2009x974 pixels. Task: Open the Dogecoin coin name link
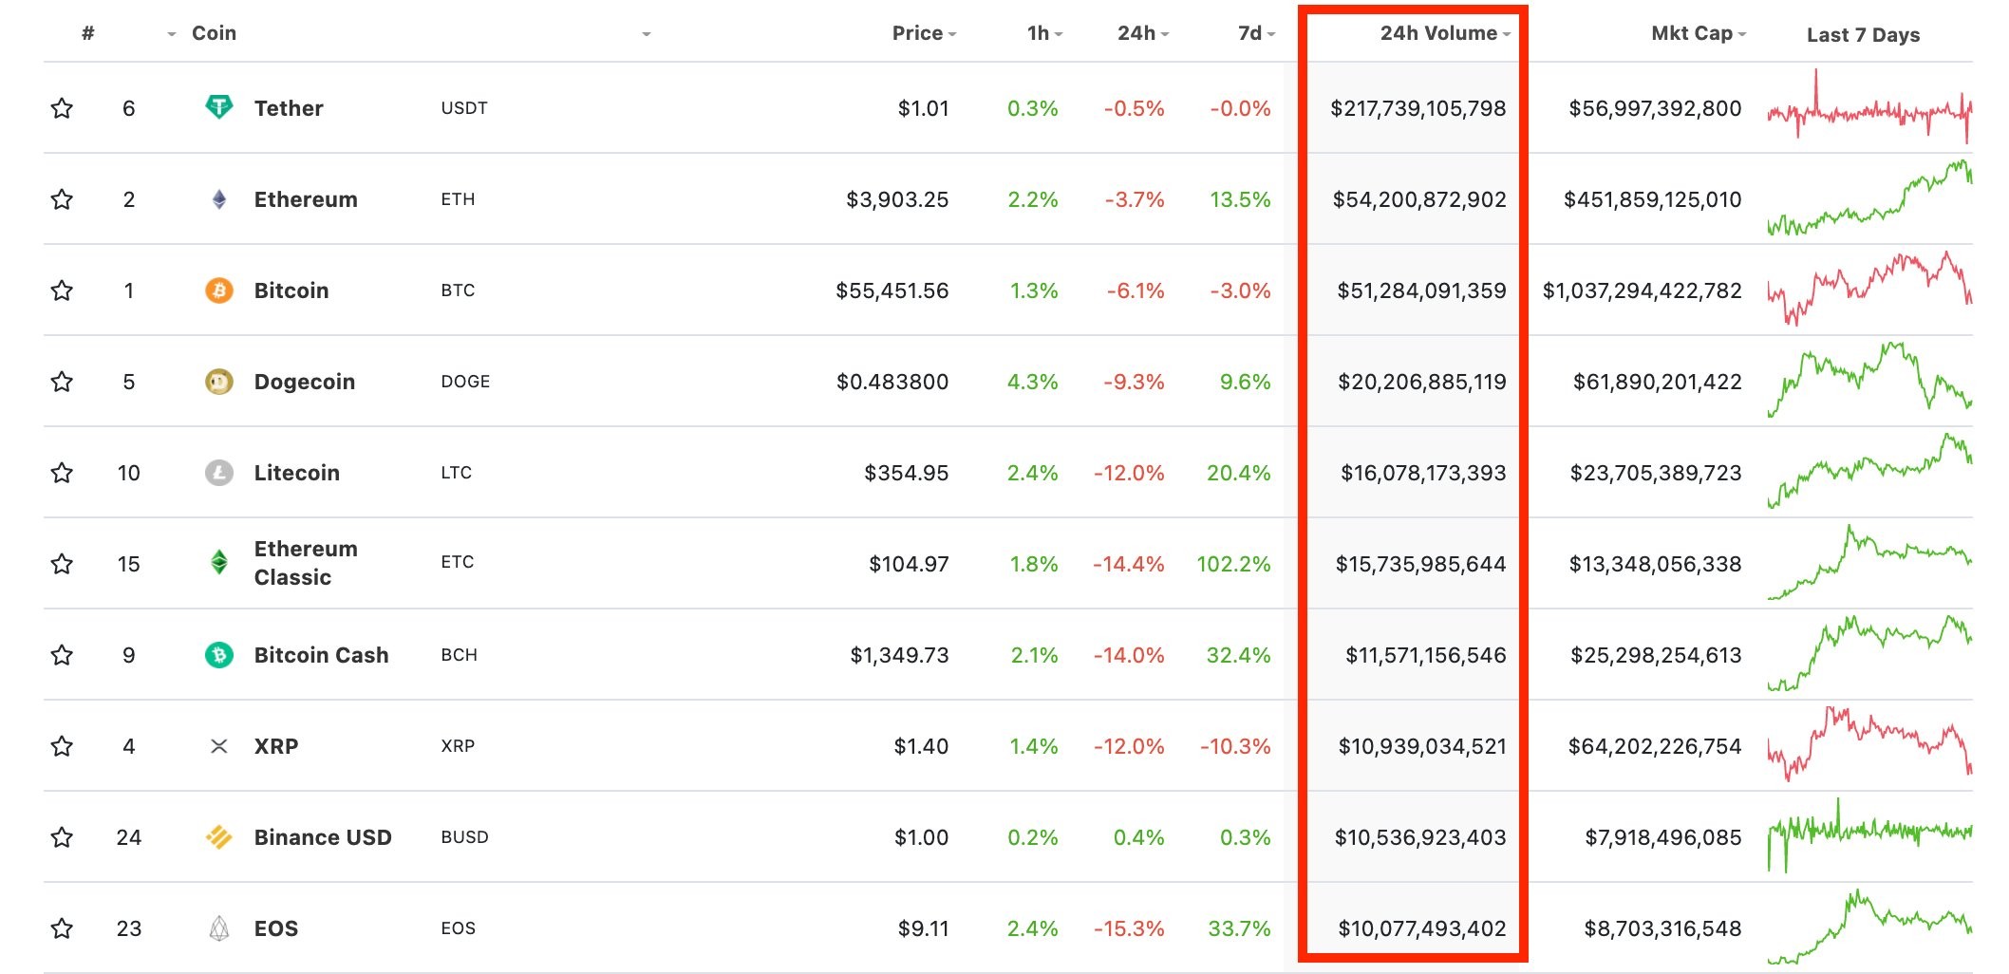click(305, 382)
